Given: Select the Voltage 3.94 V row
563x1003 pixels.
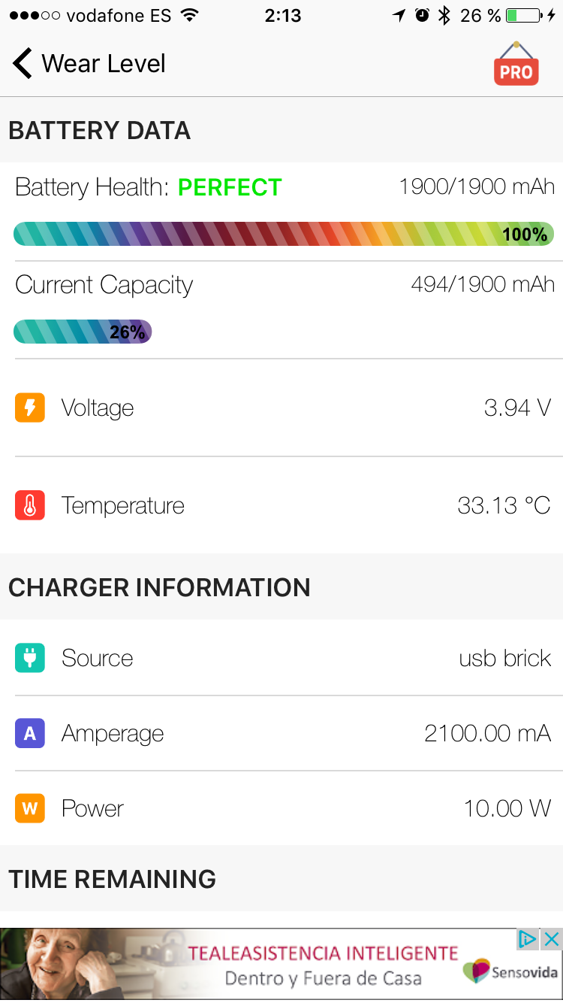Looking at the screenshot, I should (x=281, y=408).
